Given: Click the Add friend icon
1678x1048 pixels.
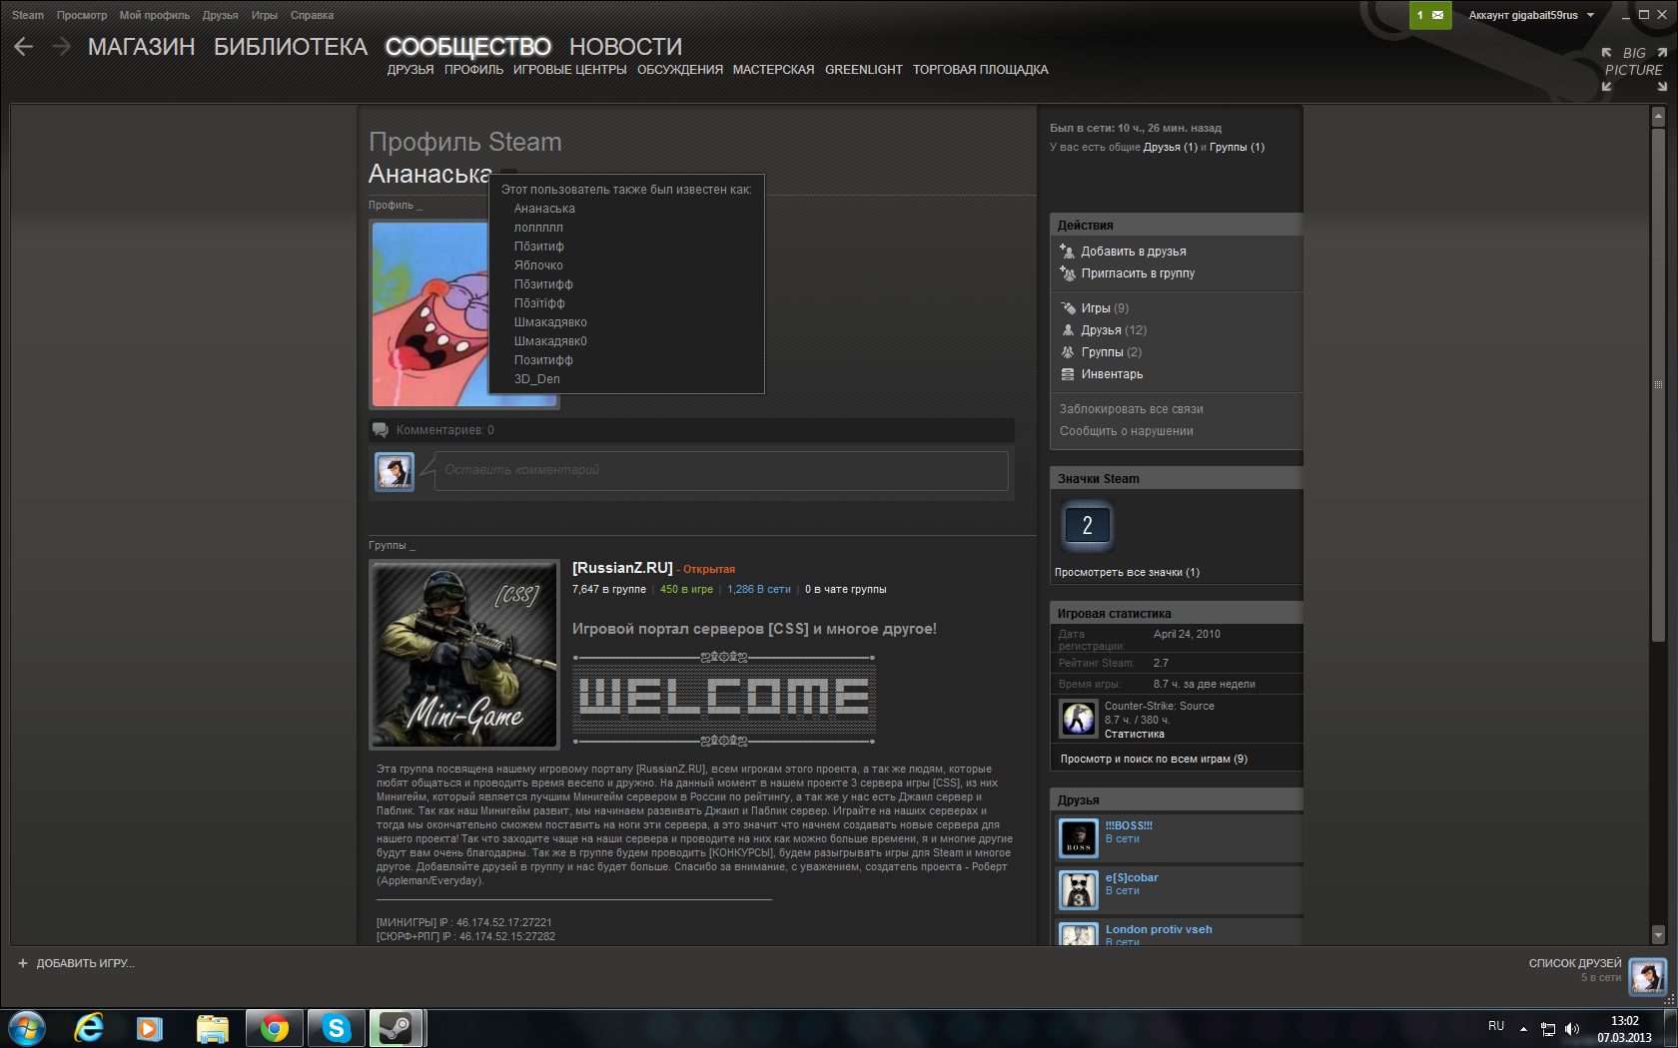Looking at the screenshot, I should tap(1067, 252).
